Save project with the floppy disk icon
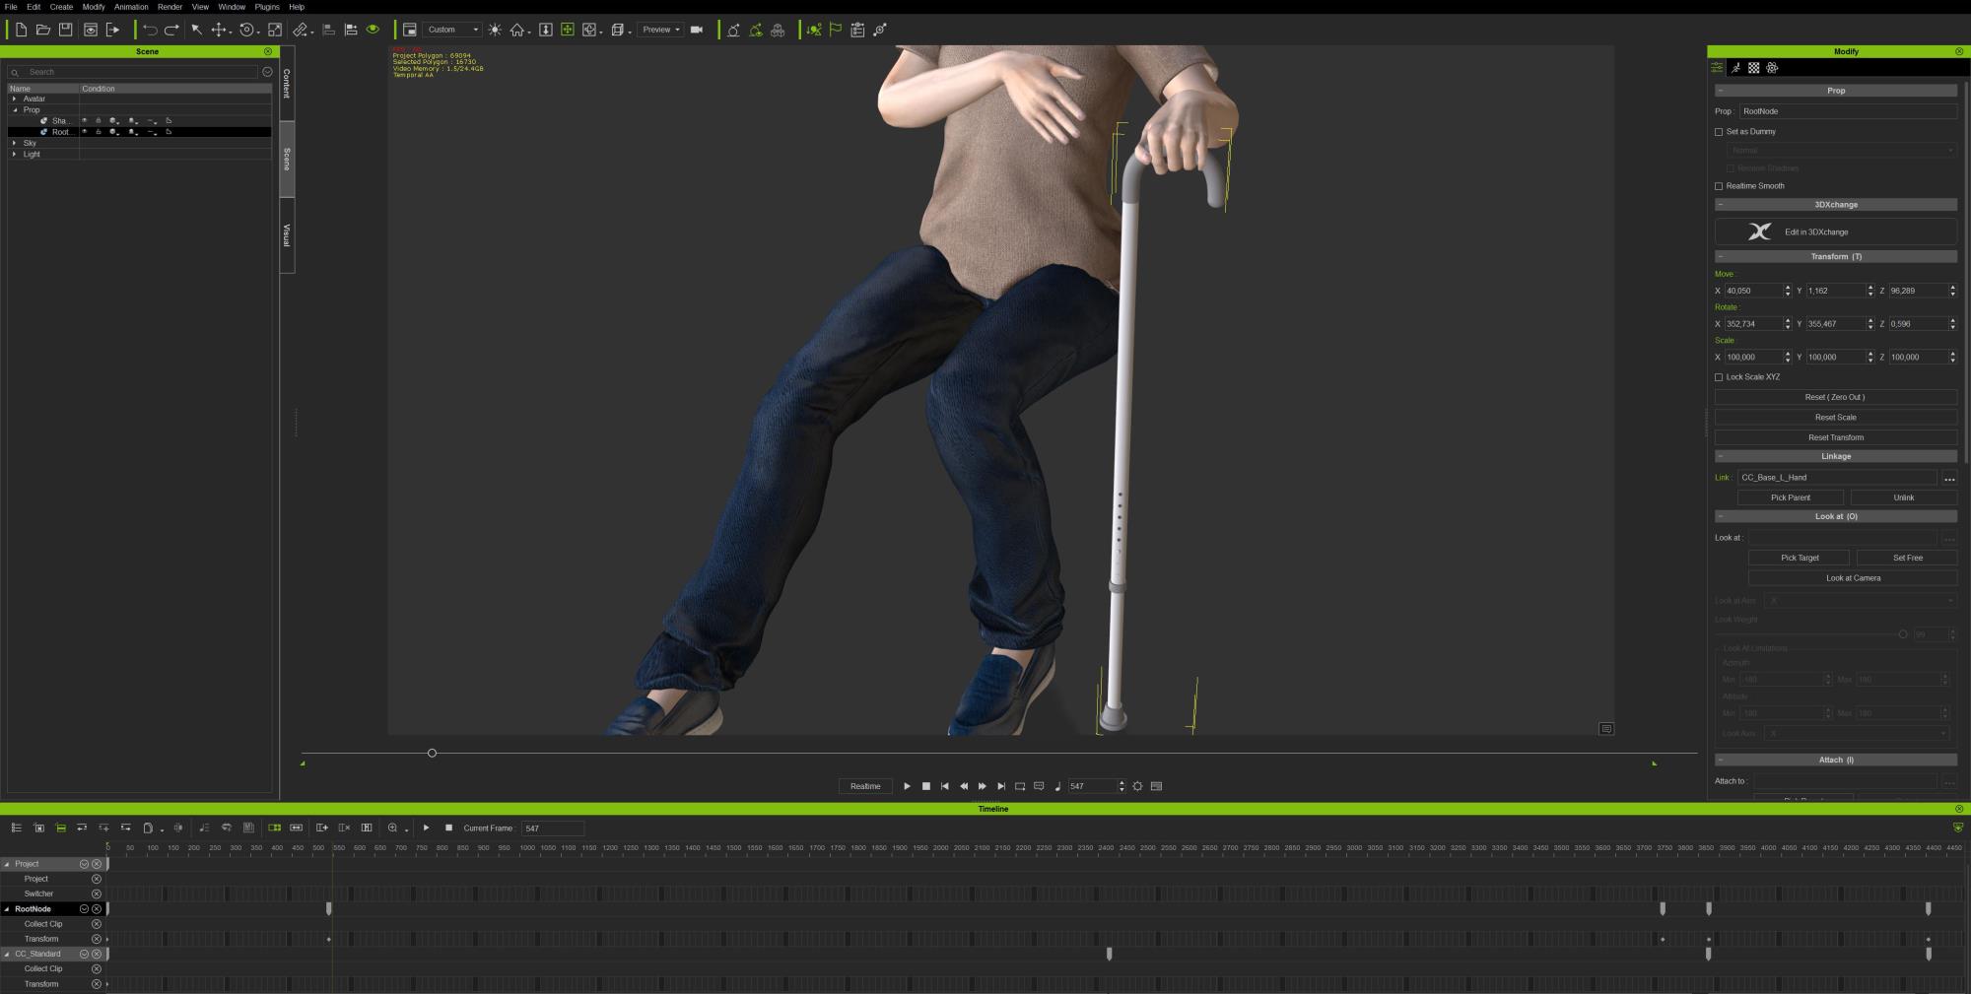 tap(65, 30)
